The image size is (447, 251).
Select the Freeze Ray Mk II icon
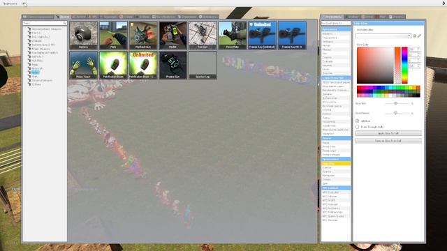292,36
